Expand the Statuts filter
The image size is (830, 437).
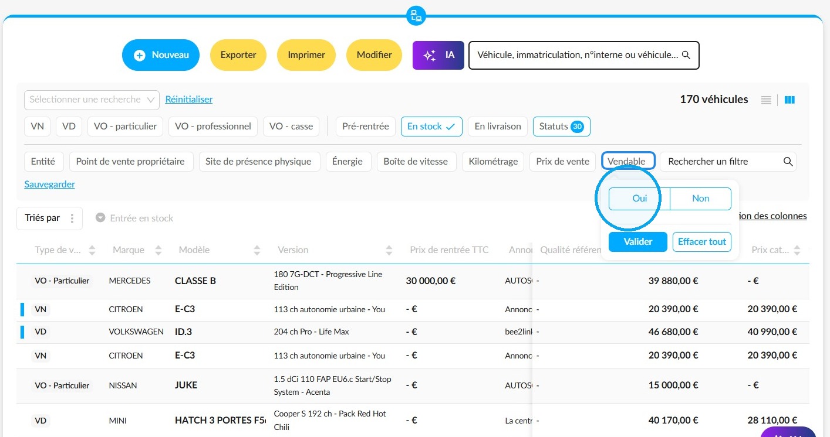coord(562,127)
